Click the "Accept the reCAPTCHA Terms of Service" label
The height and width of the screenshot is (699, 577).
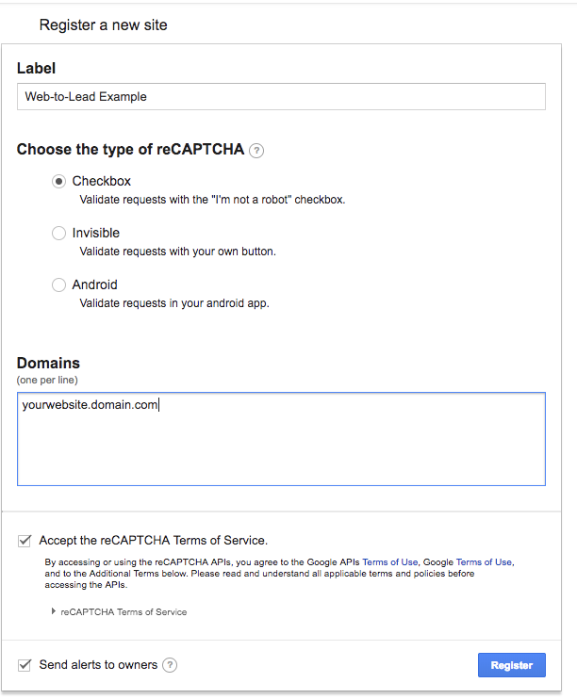[153, 541]
